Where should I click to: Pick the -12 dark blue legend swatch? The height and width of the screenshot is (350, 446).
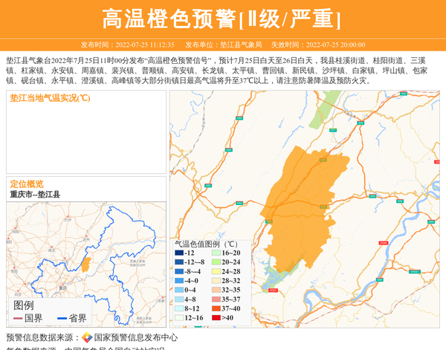click(x=179, y=253)
